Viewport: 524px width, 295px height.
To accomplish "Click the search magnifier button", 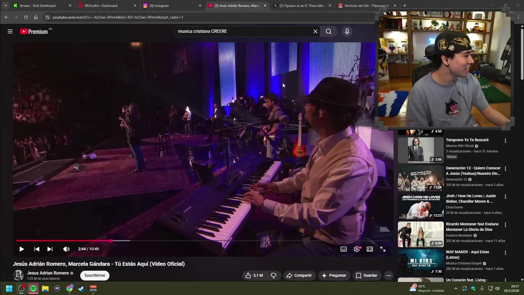I will 328,32.
